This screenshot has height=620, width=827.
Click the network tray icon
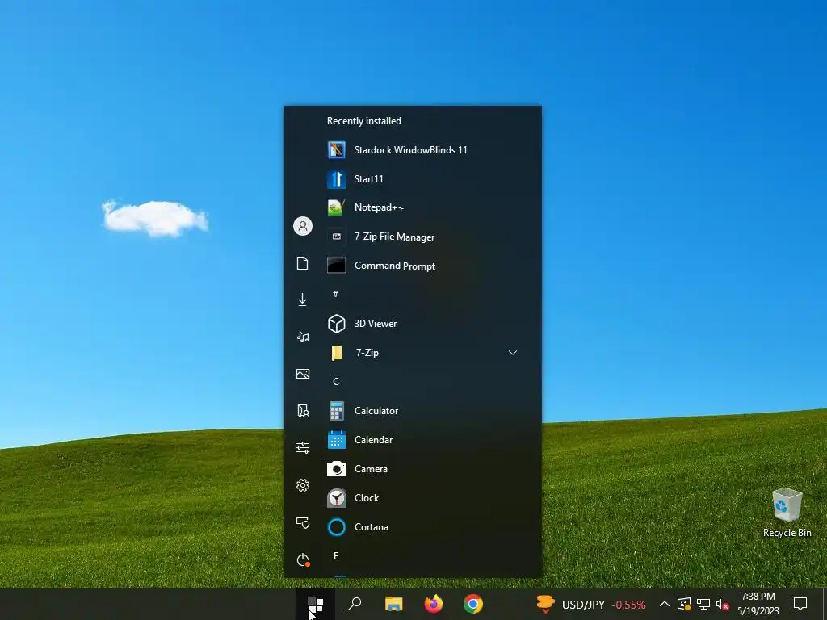click(x=703, y=604)
